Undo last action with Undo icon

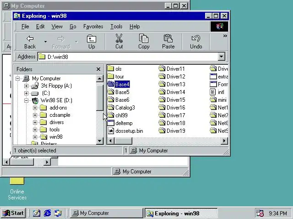pos(196,42)
